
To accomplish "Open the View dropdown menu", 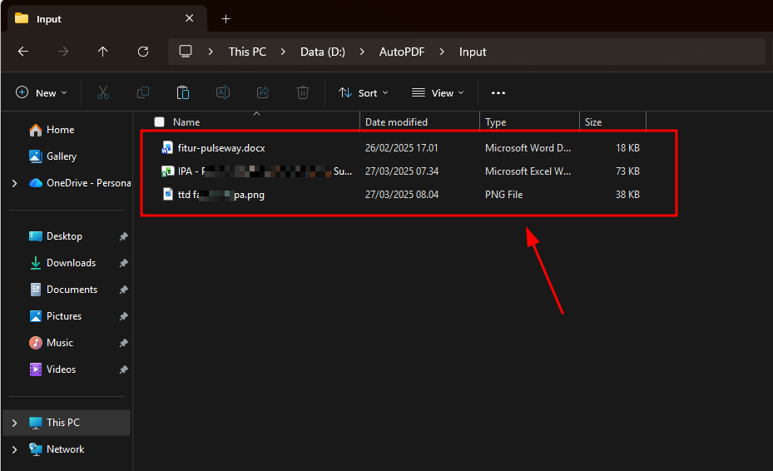I will click(439, 92).
